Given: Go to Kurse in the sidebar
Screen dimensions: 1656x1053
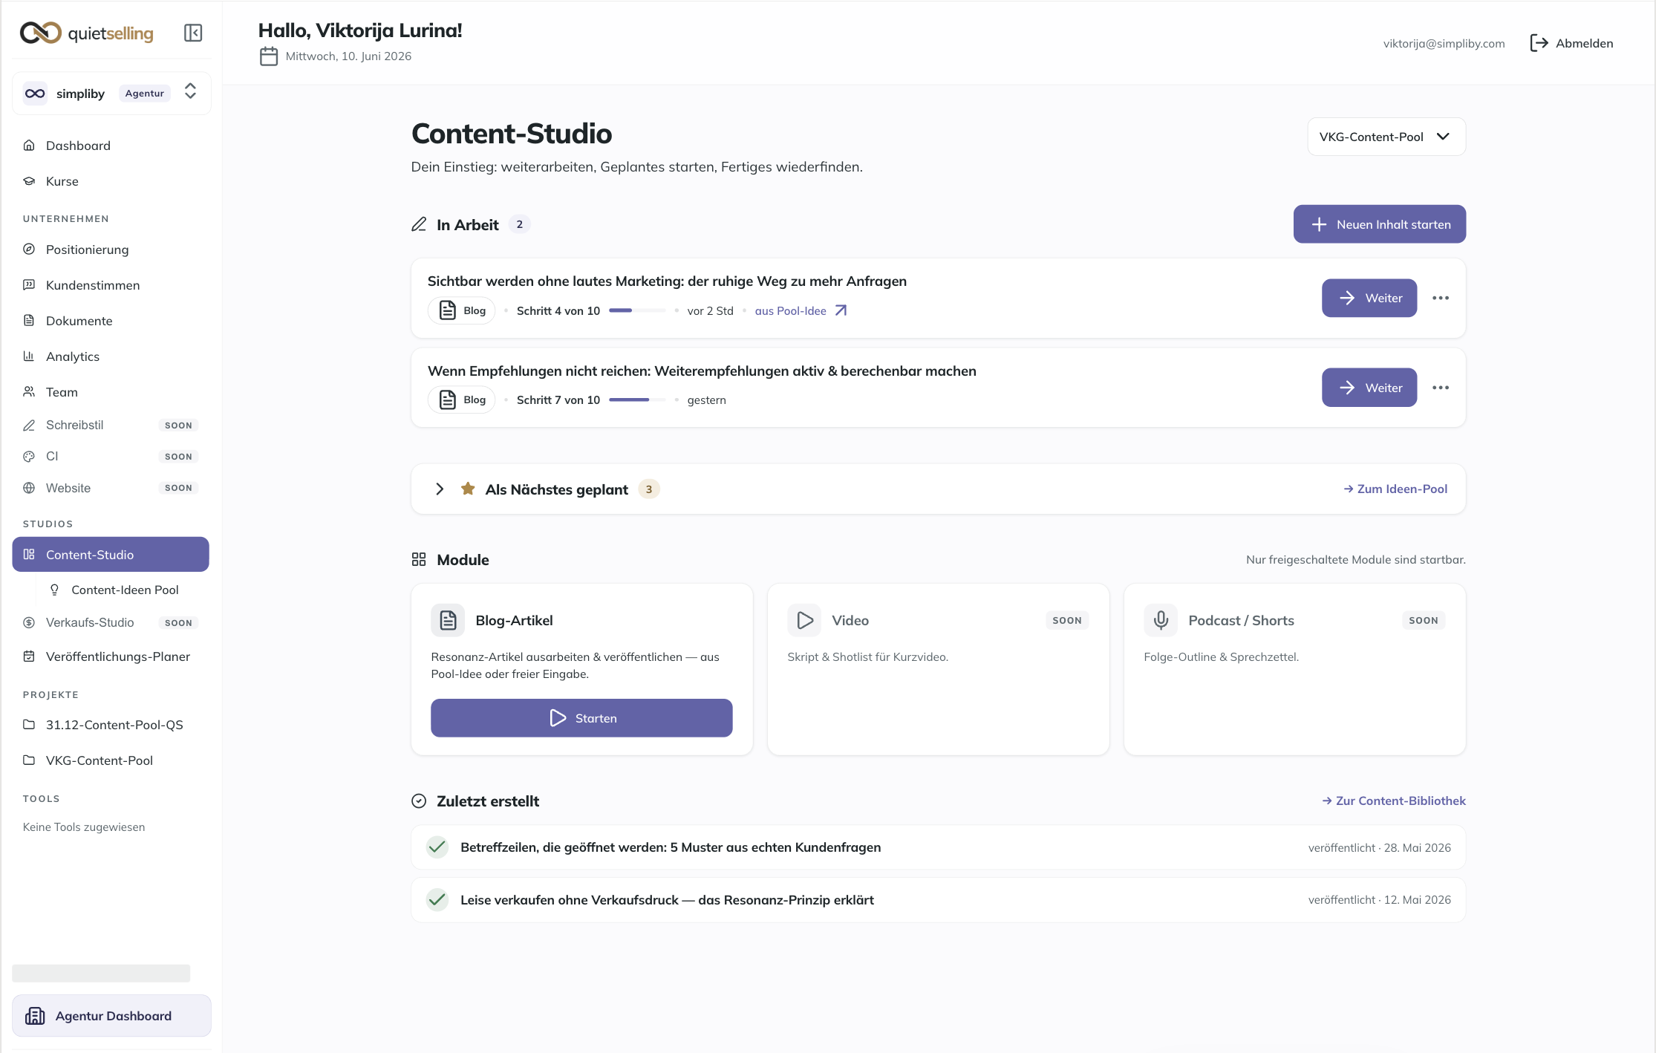Looking at the screenshot, I should click(111, 181).
